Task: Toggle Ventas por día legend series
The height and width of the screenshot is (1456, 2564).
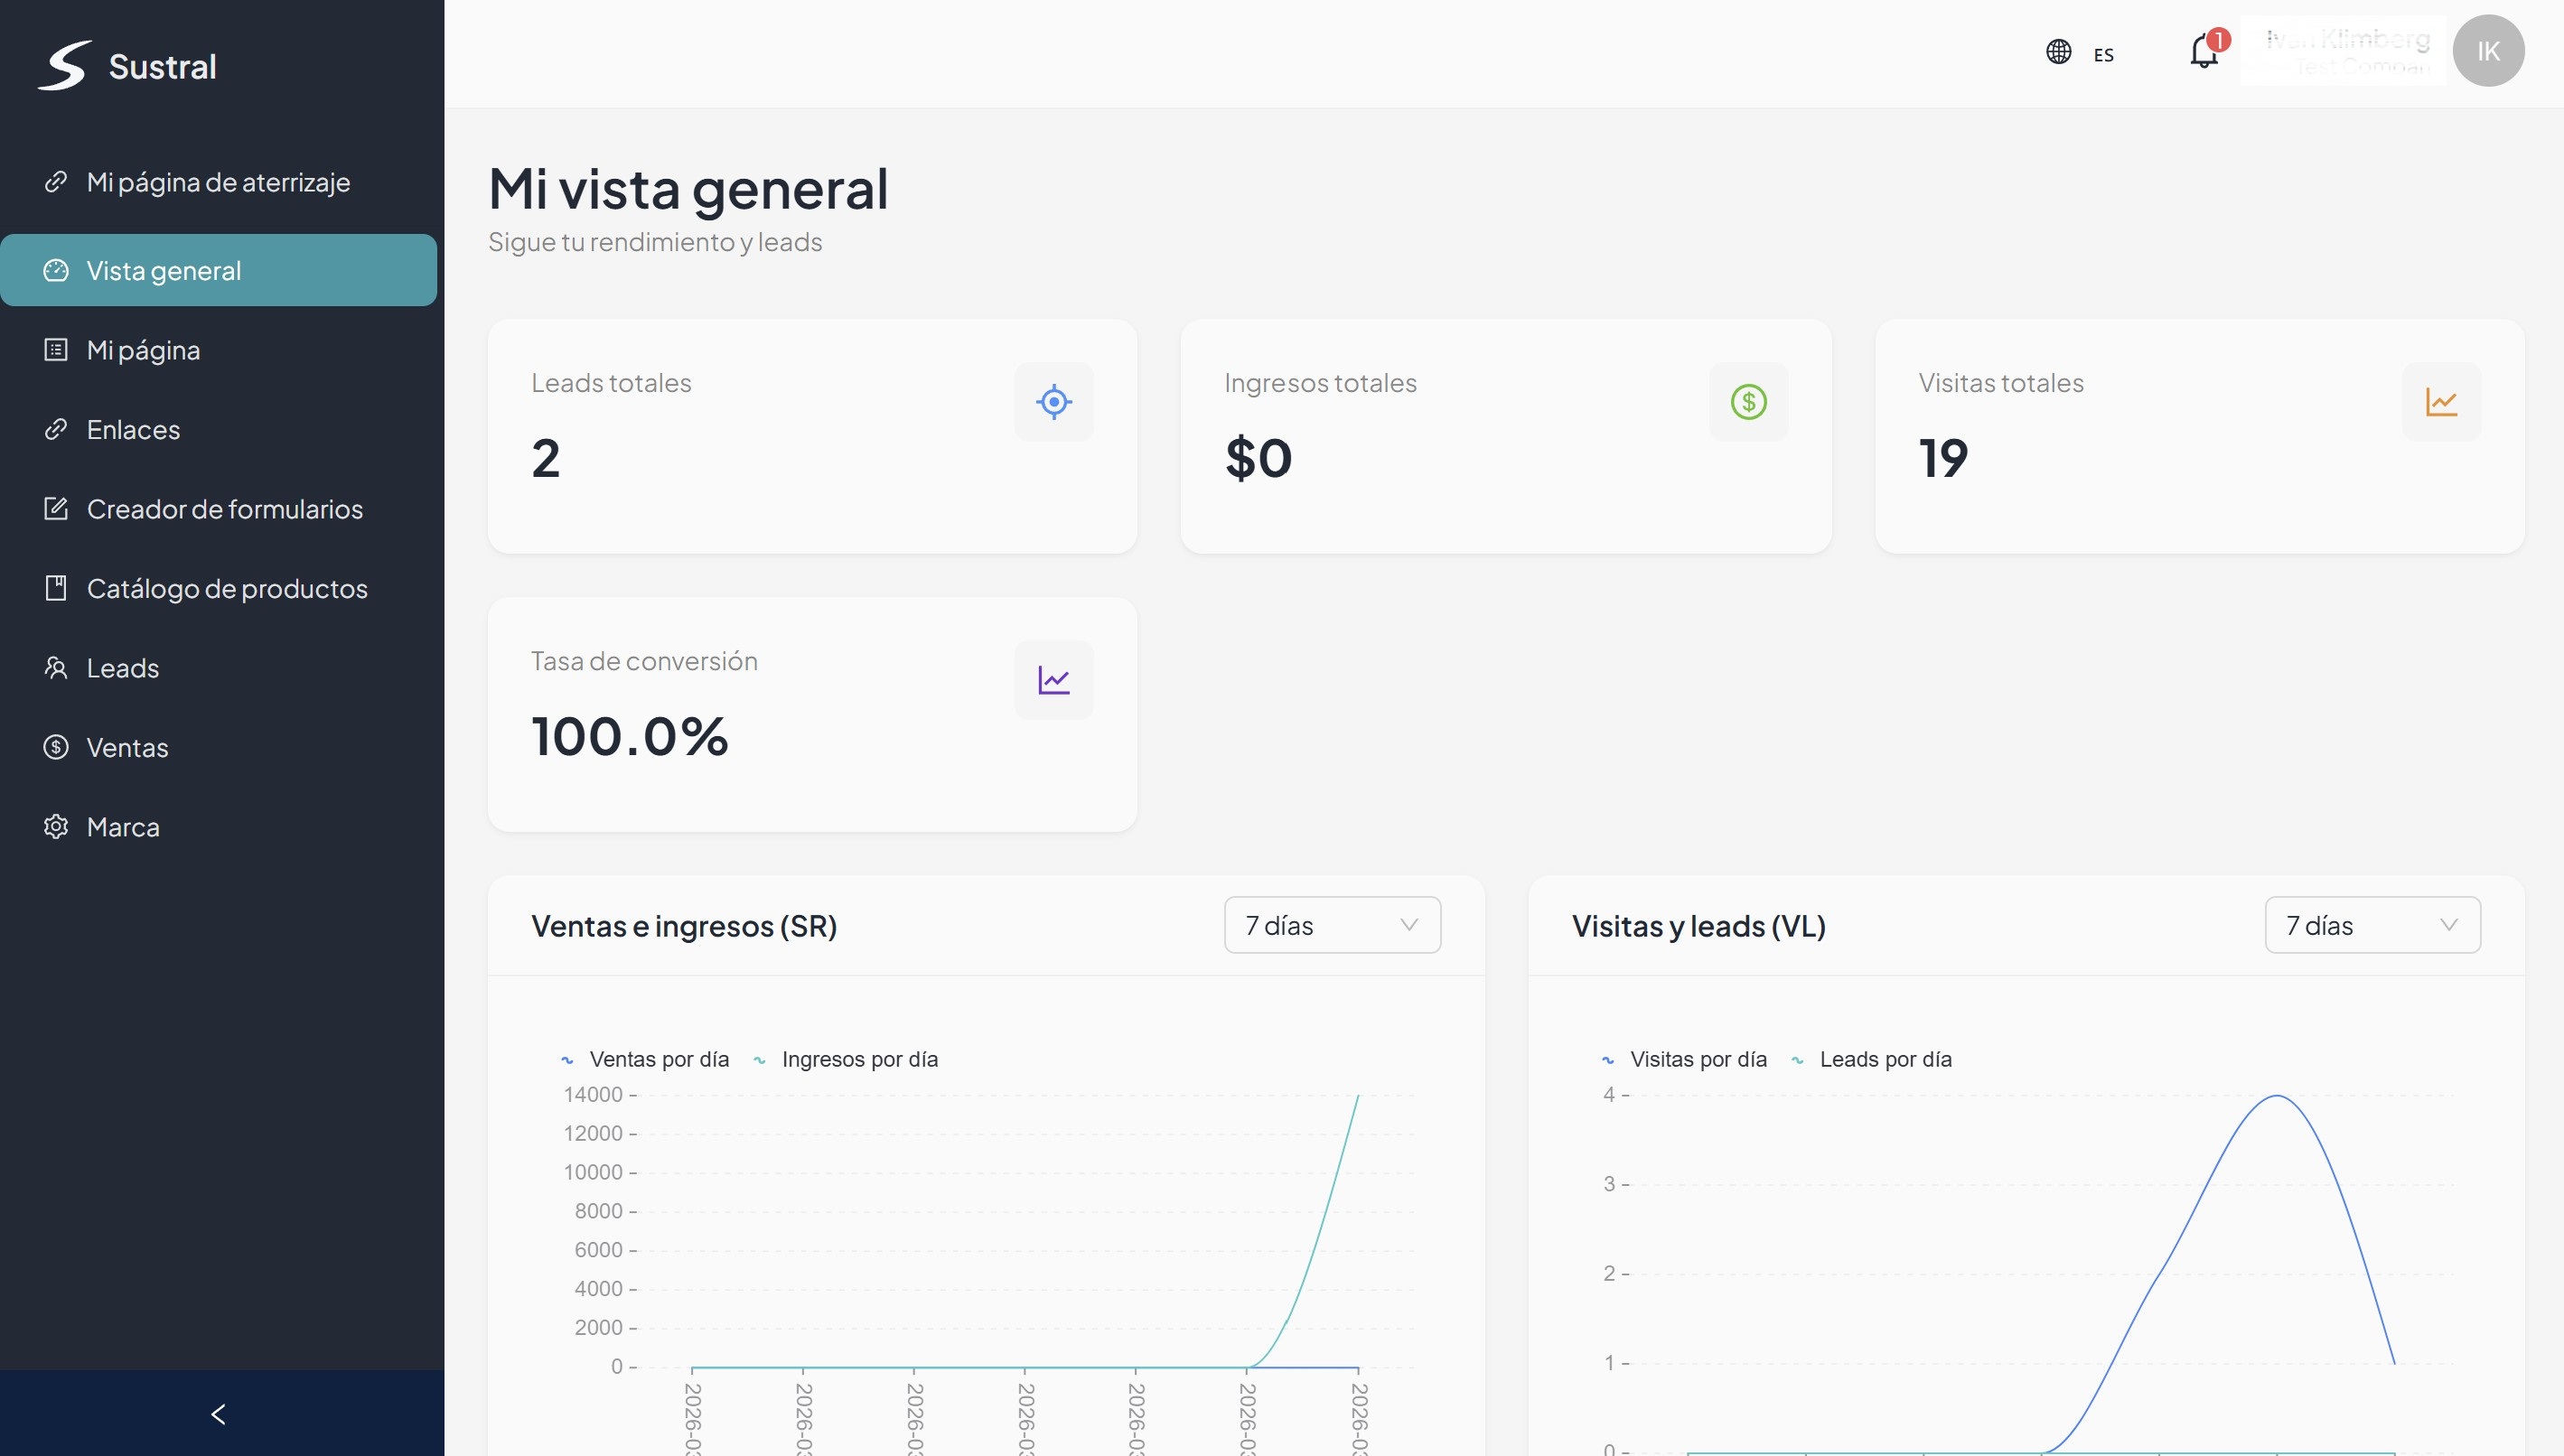Action: [x=645, y=1059]
